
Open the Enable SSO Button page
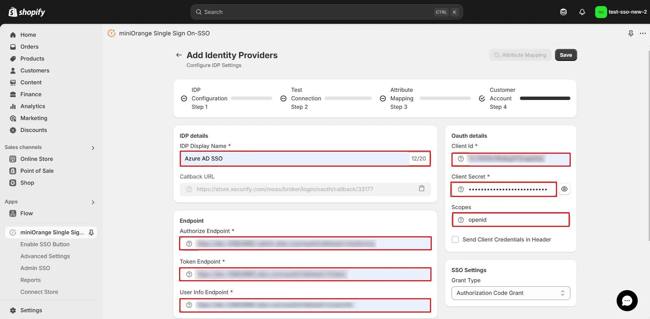(x=45, y=244)
